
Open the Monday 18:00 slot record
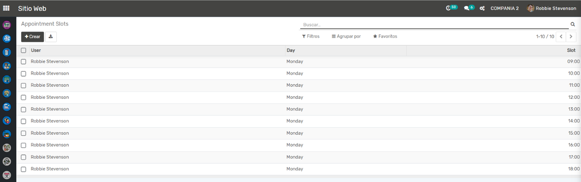pos(295,169)
